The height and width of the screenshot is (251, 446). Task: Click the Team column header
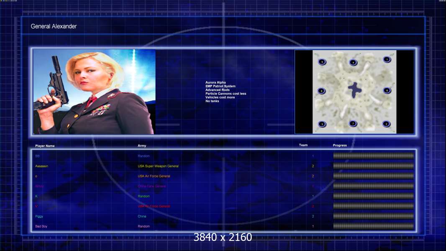303,145
